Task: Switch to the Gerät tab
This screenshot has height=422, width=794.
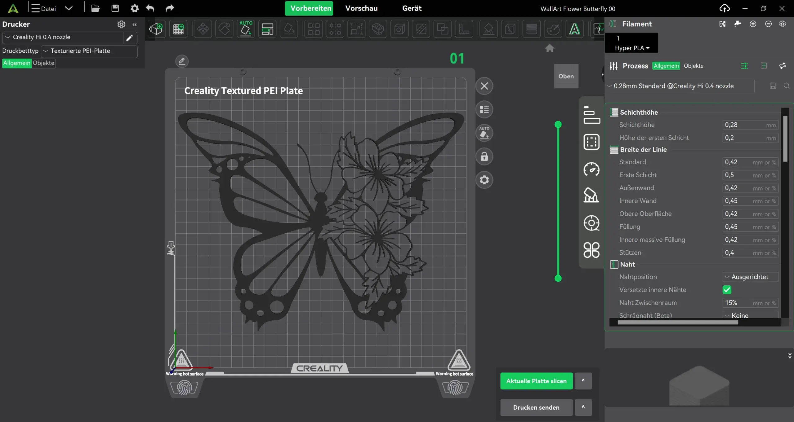Action: tap(412, 8)
